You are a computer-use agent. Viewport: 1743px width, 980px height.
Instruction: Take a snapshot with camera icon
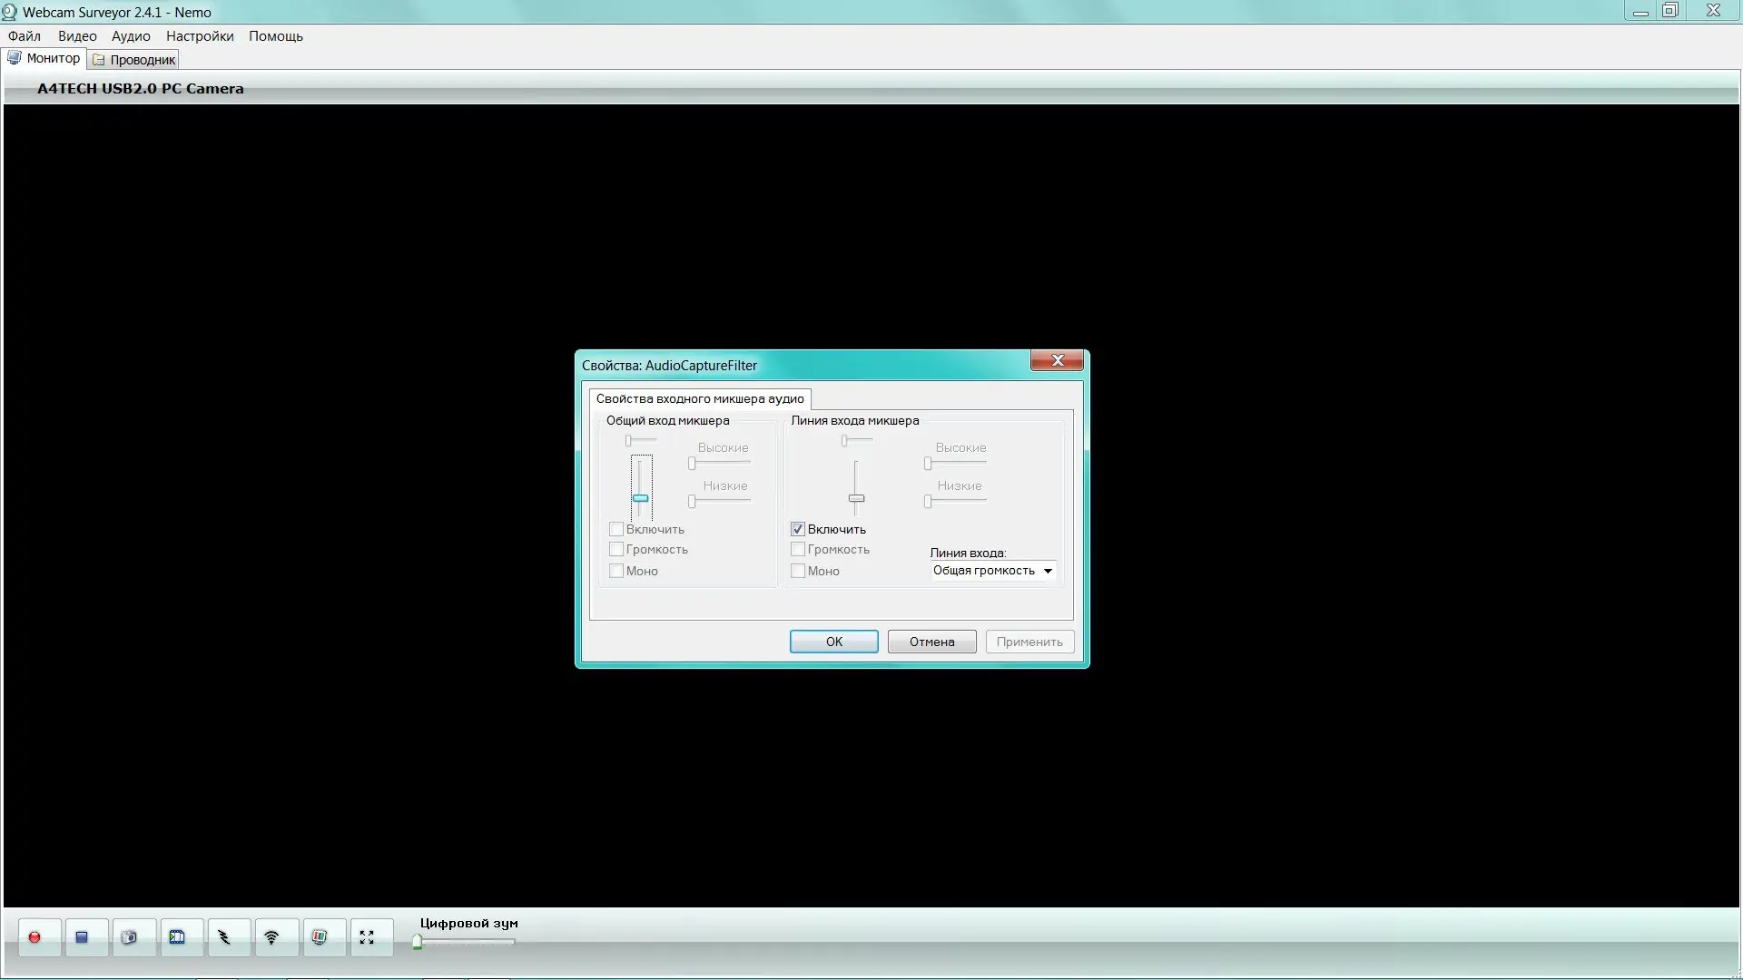pyautogui.click(x=129, y=937)
